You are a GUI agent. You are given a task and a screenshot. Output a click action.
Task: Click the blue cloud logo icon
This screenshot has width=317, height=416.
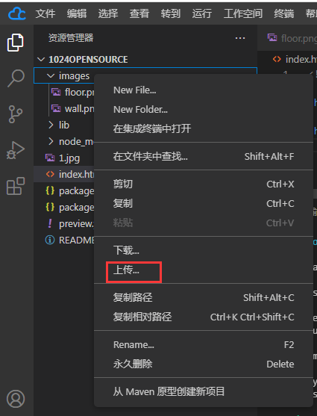[x=17, y=13]
